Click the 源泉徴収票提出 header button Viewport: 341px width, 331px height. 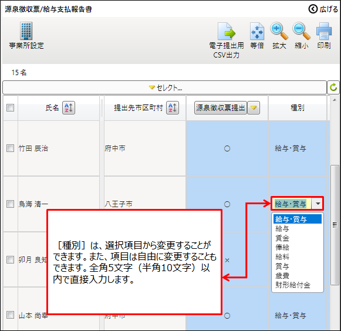tap(221, 107)
